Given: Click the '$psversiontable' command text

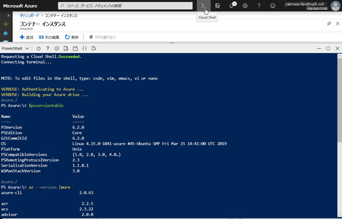Looking at the screenshot, I should (46, 106).
